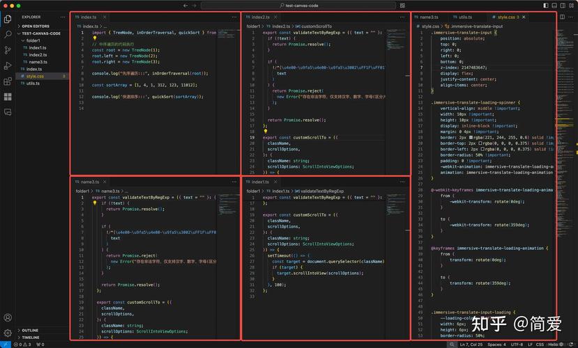Open more actions for the index.ts editor group
This screenshot has height=348, width=578.
coord(234,17)
